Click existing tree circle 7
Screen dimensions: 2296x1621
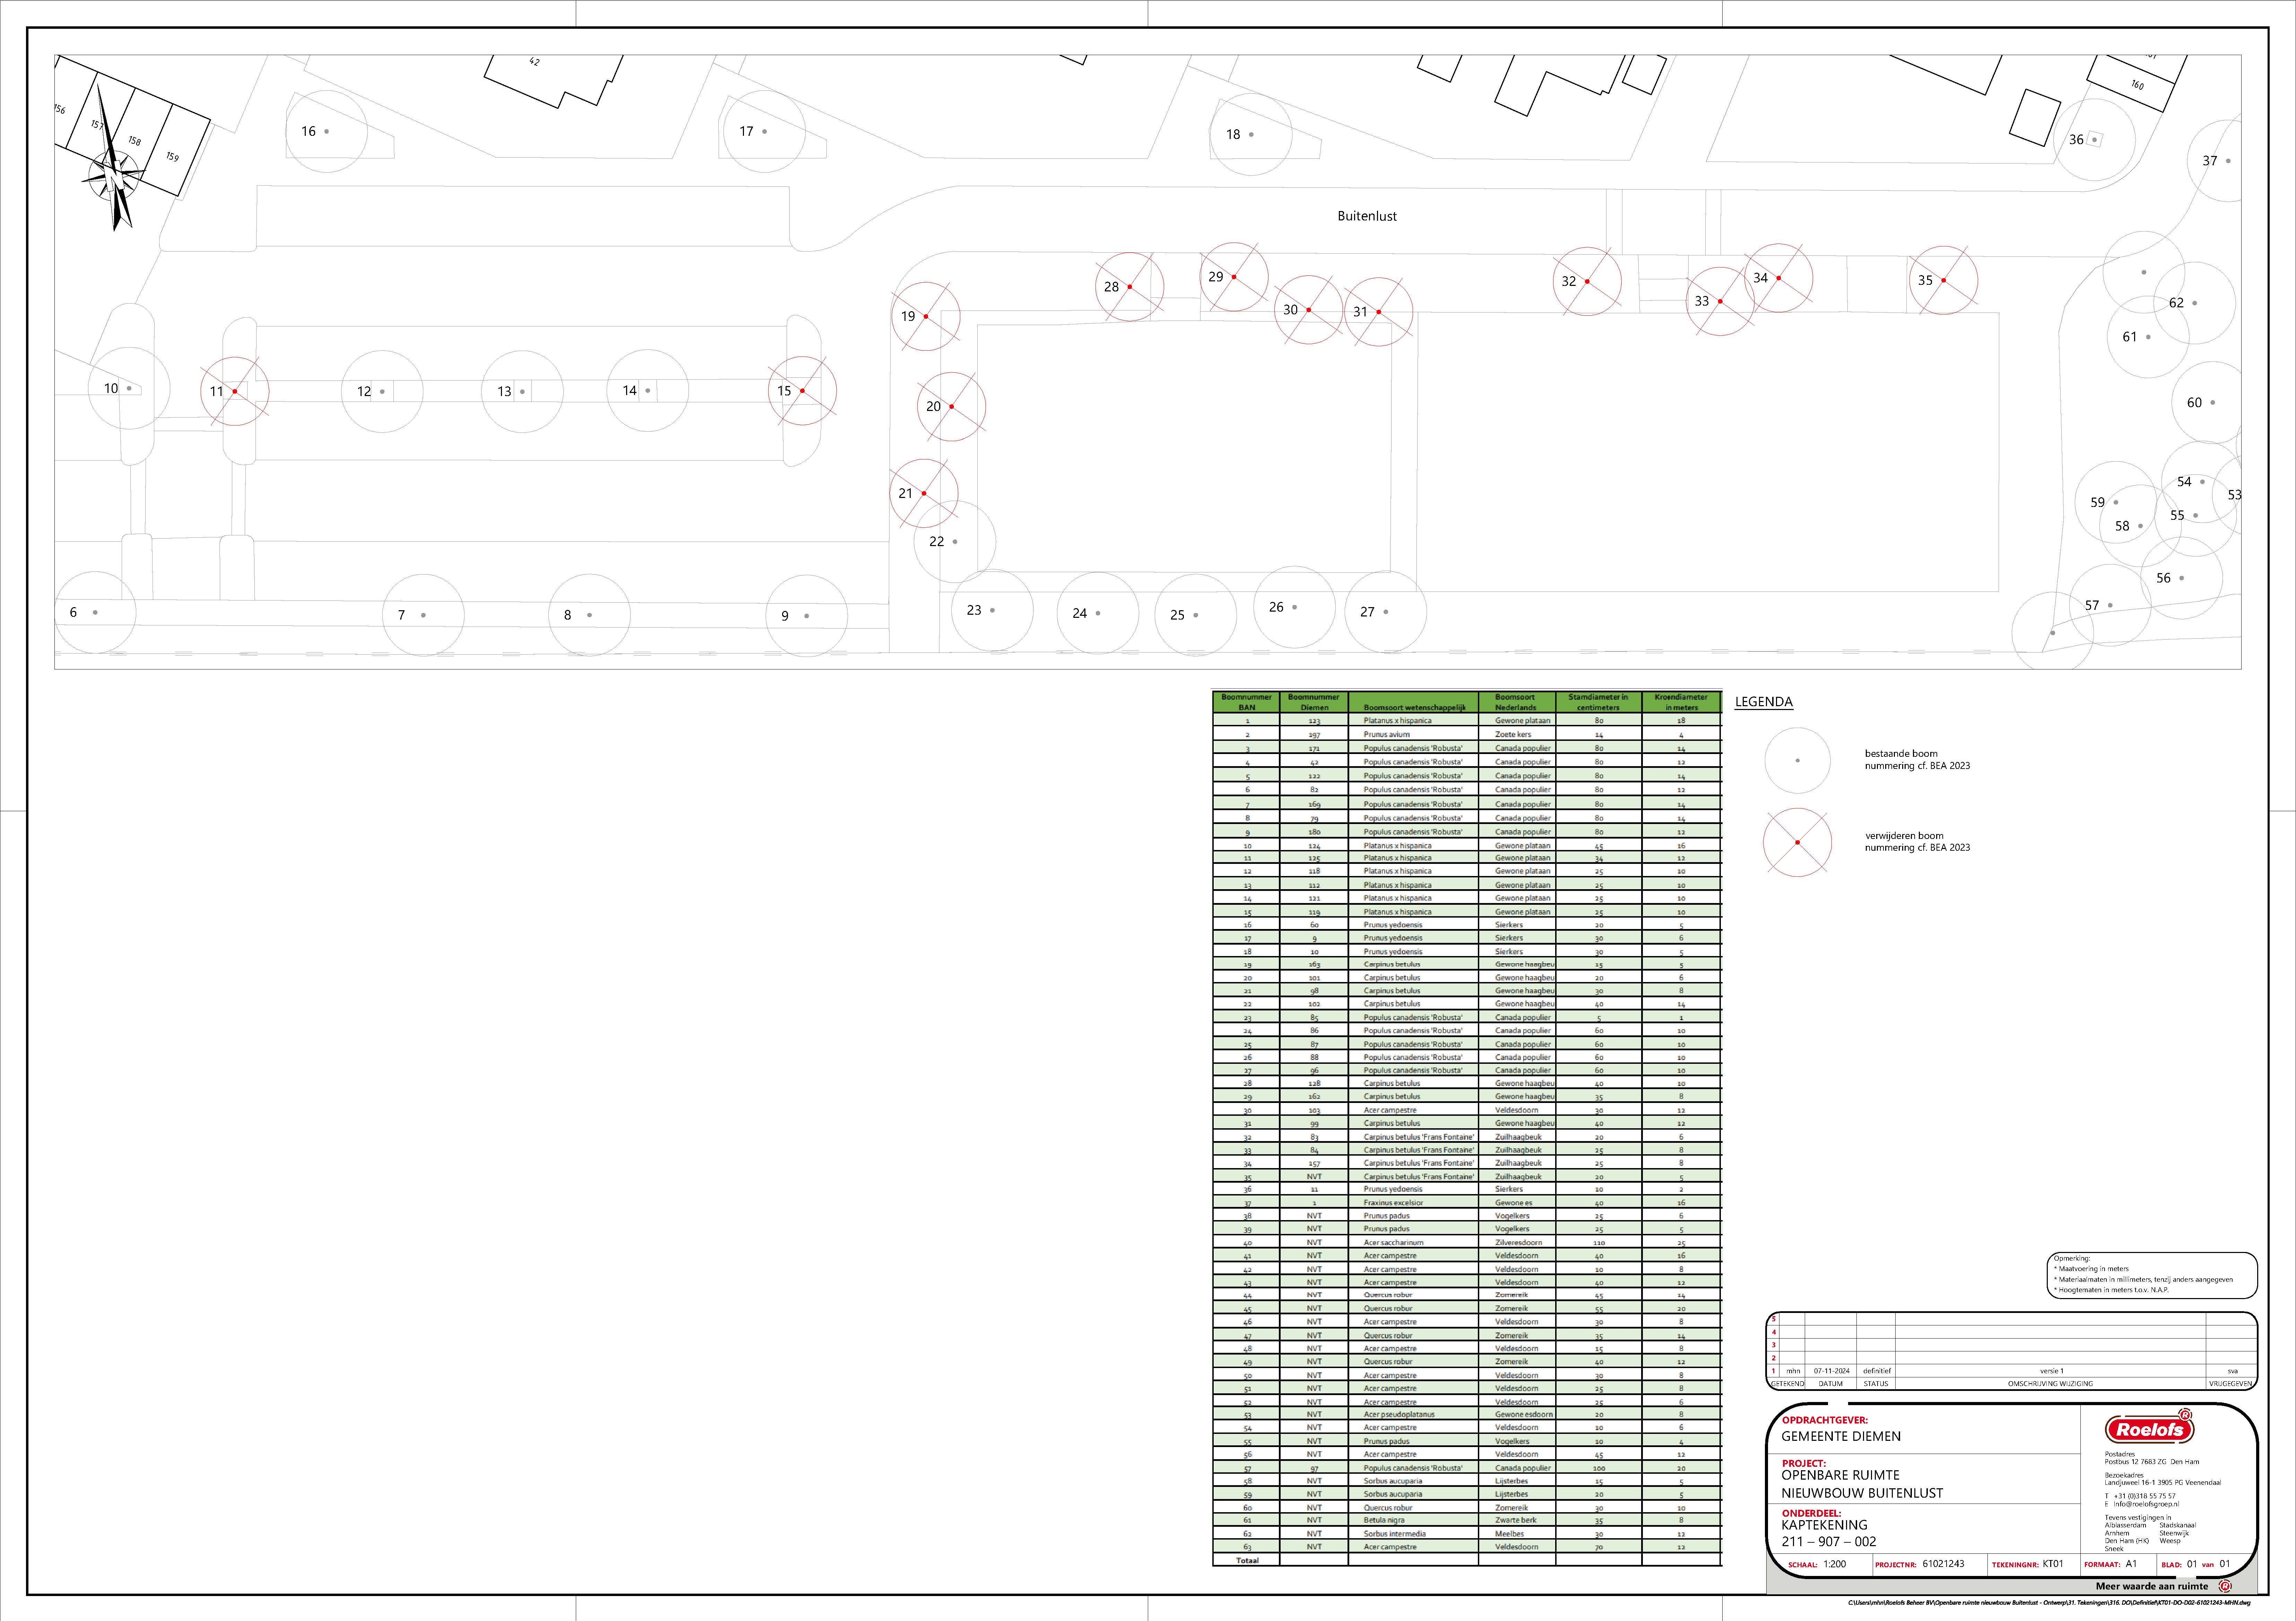[423, 616]
